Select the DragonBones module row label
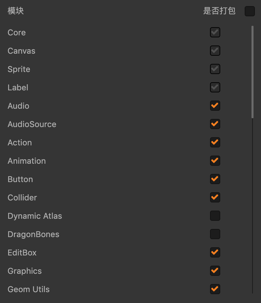The image size is (261, 303). [33, 234]
